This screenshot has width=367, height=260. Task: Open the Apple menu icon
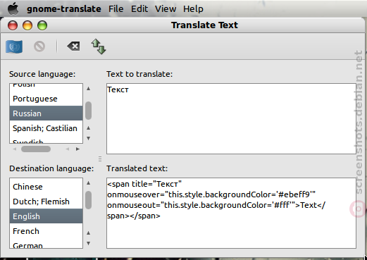pyautogui.click(x=13, y=8)
